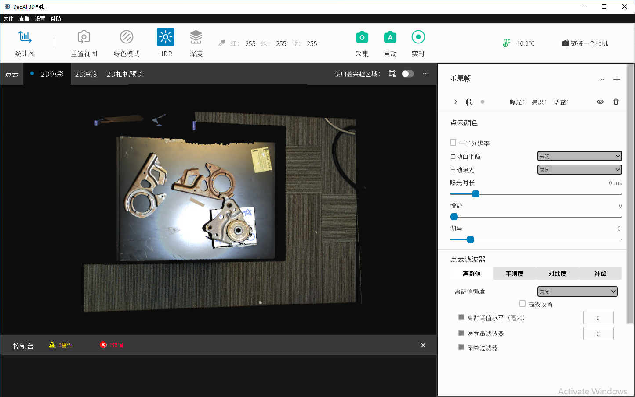Enable the 高级设置 checkbox
The image size is (635, 397).
tap(523, 304)
